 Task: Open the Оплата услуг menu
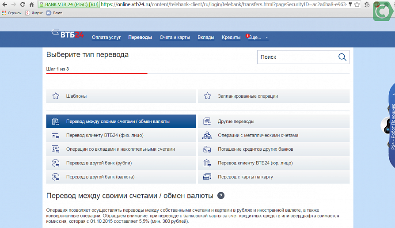coord(106,38)
